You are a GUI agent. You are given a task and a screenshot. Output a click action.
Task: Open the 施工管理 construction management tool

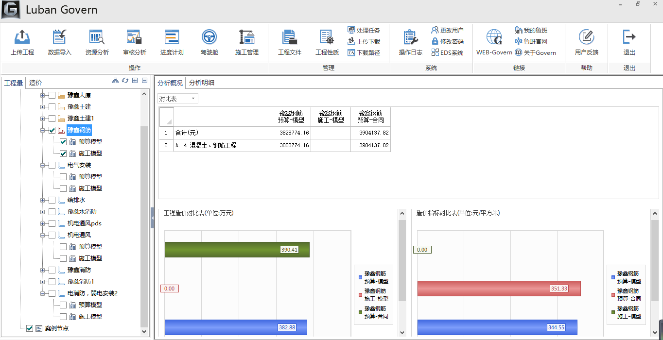247,42
